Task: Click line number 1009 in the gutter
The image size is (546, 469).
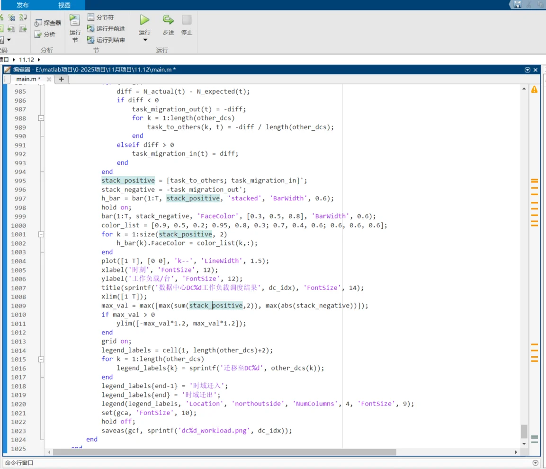Action: click(x=18, y=306)
